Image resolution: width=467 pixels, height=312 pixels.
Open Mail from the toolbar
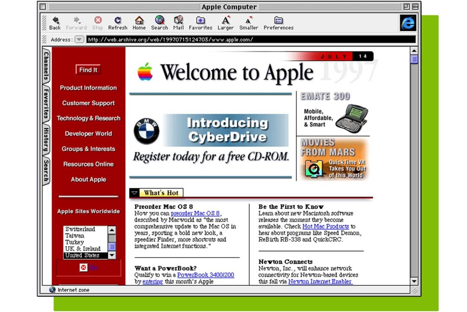179,23
